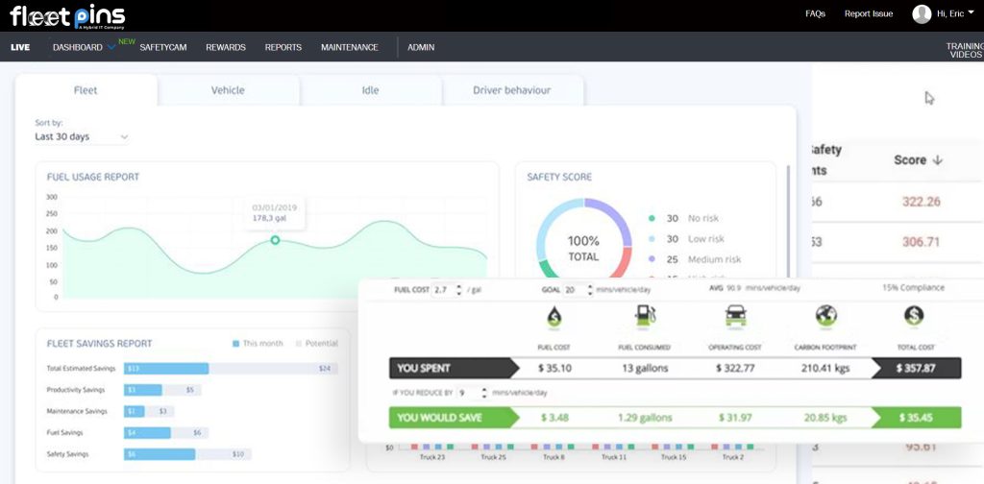Open the FAQs link

click(x=815, y=13)
